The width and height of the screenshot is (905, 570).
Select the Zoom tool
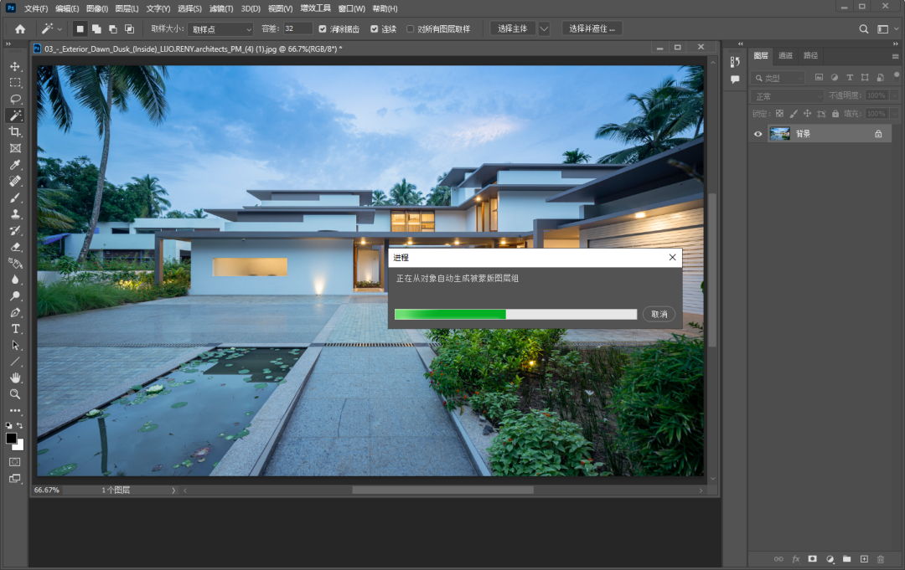point(15,395)
